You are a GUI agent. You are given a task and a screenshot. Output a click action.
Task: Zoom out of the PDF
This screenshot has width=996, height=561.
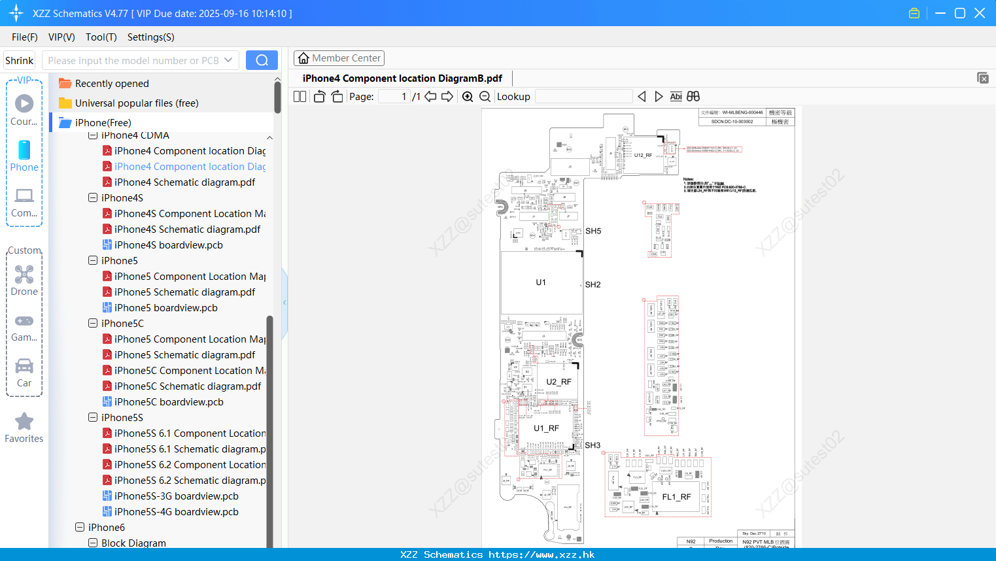(x=485, y=97)
